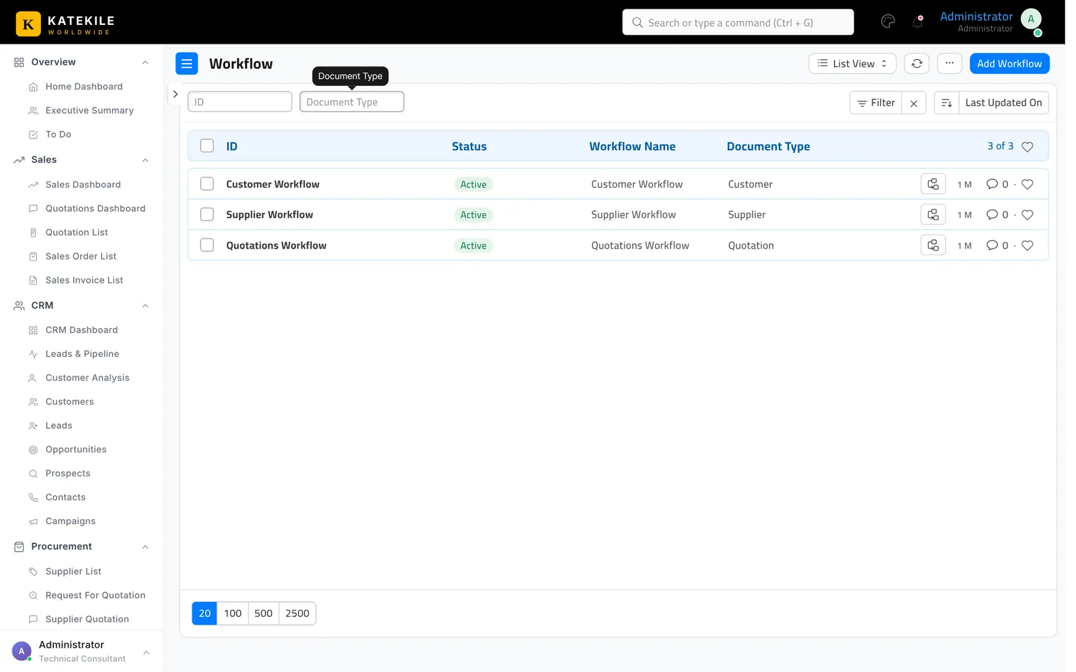Focus the Document Type filter field

click(352, 102)
